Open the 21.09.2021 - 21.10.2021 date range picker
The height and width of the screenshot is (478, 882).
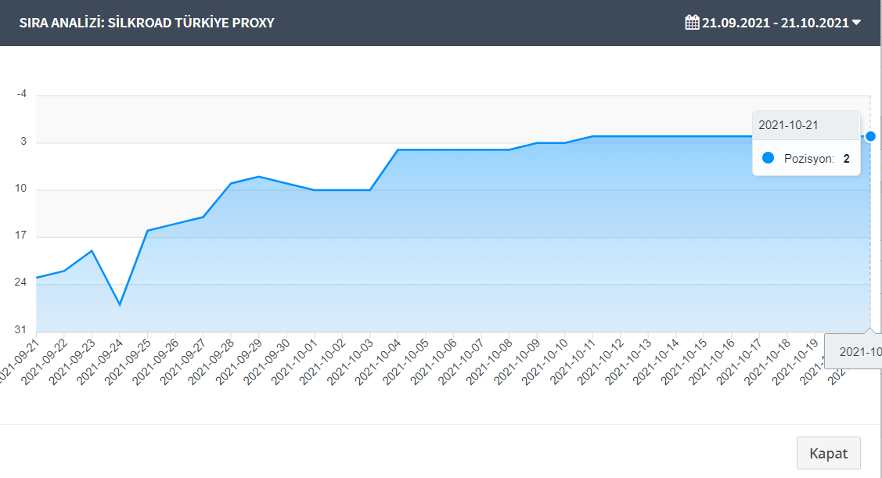[x=773, y=23]
